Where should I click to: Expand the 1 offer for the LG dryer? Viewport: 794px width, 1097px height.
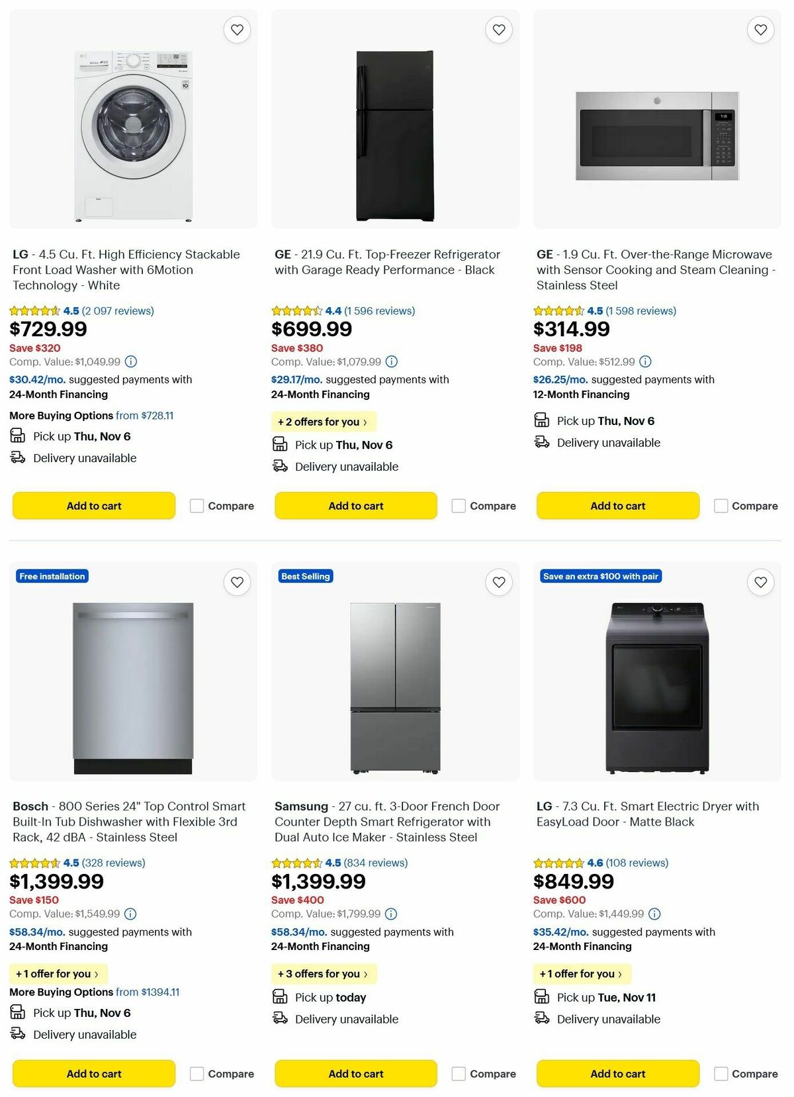[580, 974]
